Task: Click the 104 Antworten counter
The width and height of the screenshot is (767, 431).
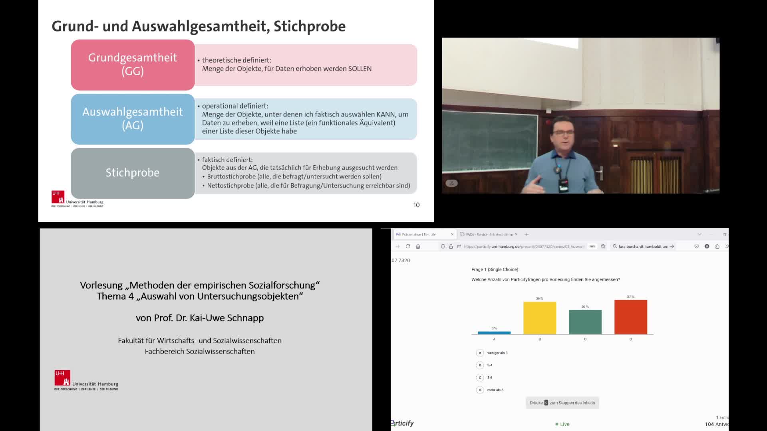Action: pos(717,424)
